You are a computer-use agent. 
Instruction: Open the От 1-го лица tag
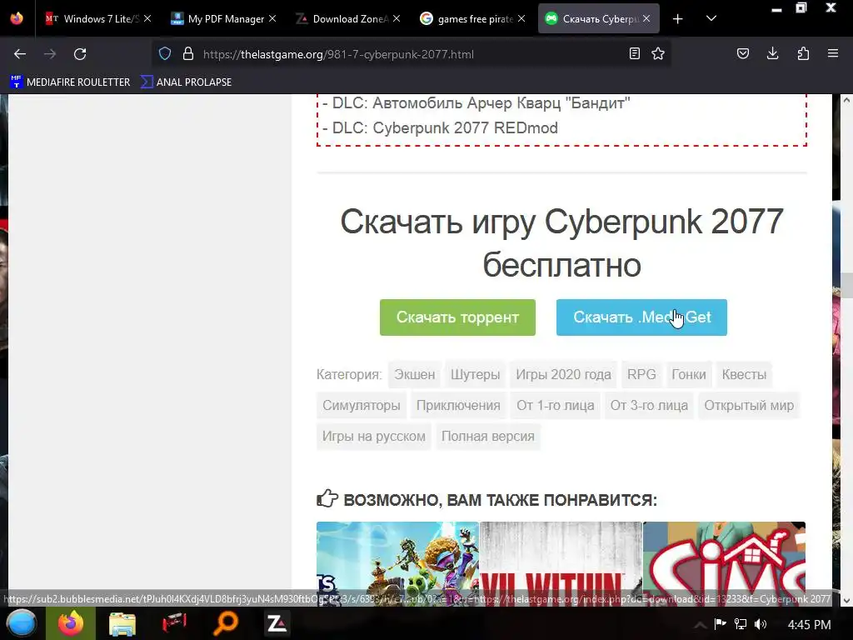pos(556,406)
